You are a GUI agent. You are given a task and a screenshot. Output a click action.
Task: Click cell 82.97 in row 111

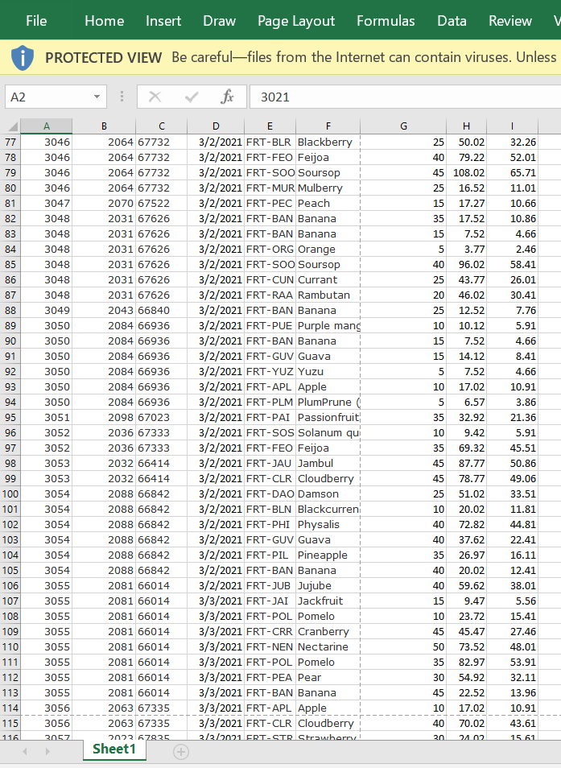click(467, 662)
